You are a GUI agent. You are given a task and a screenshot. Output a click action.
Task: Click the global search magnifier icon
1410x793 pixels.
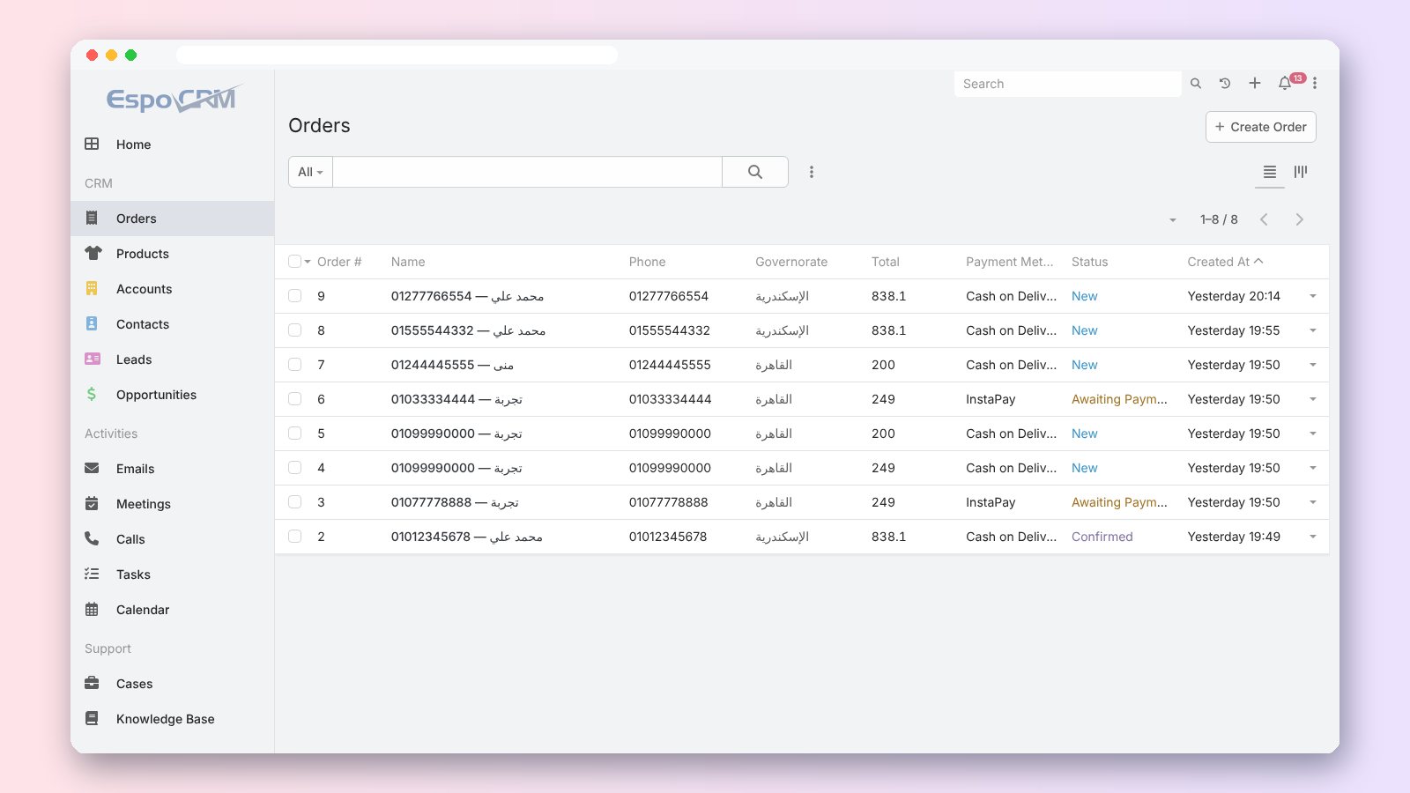pos(1196,84)
